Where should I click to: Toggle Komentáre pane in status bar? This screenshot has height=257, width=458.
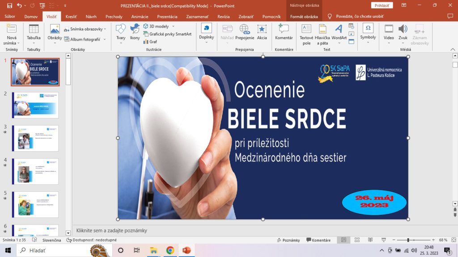tap(318, 240)
